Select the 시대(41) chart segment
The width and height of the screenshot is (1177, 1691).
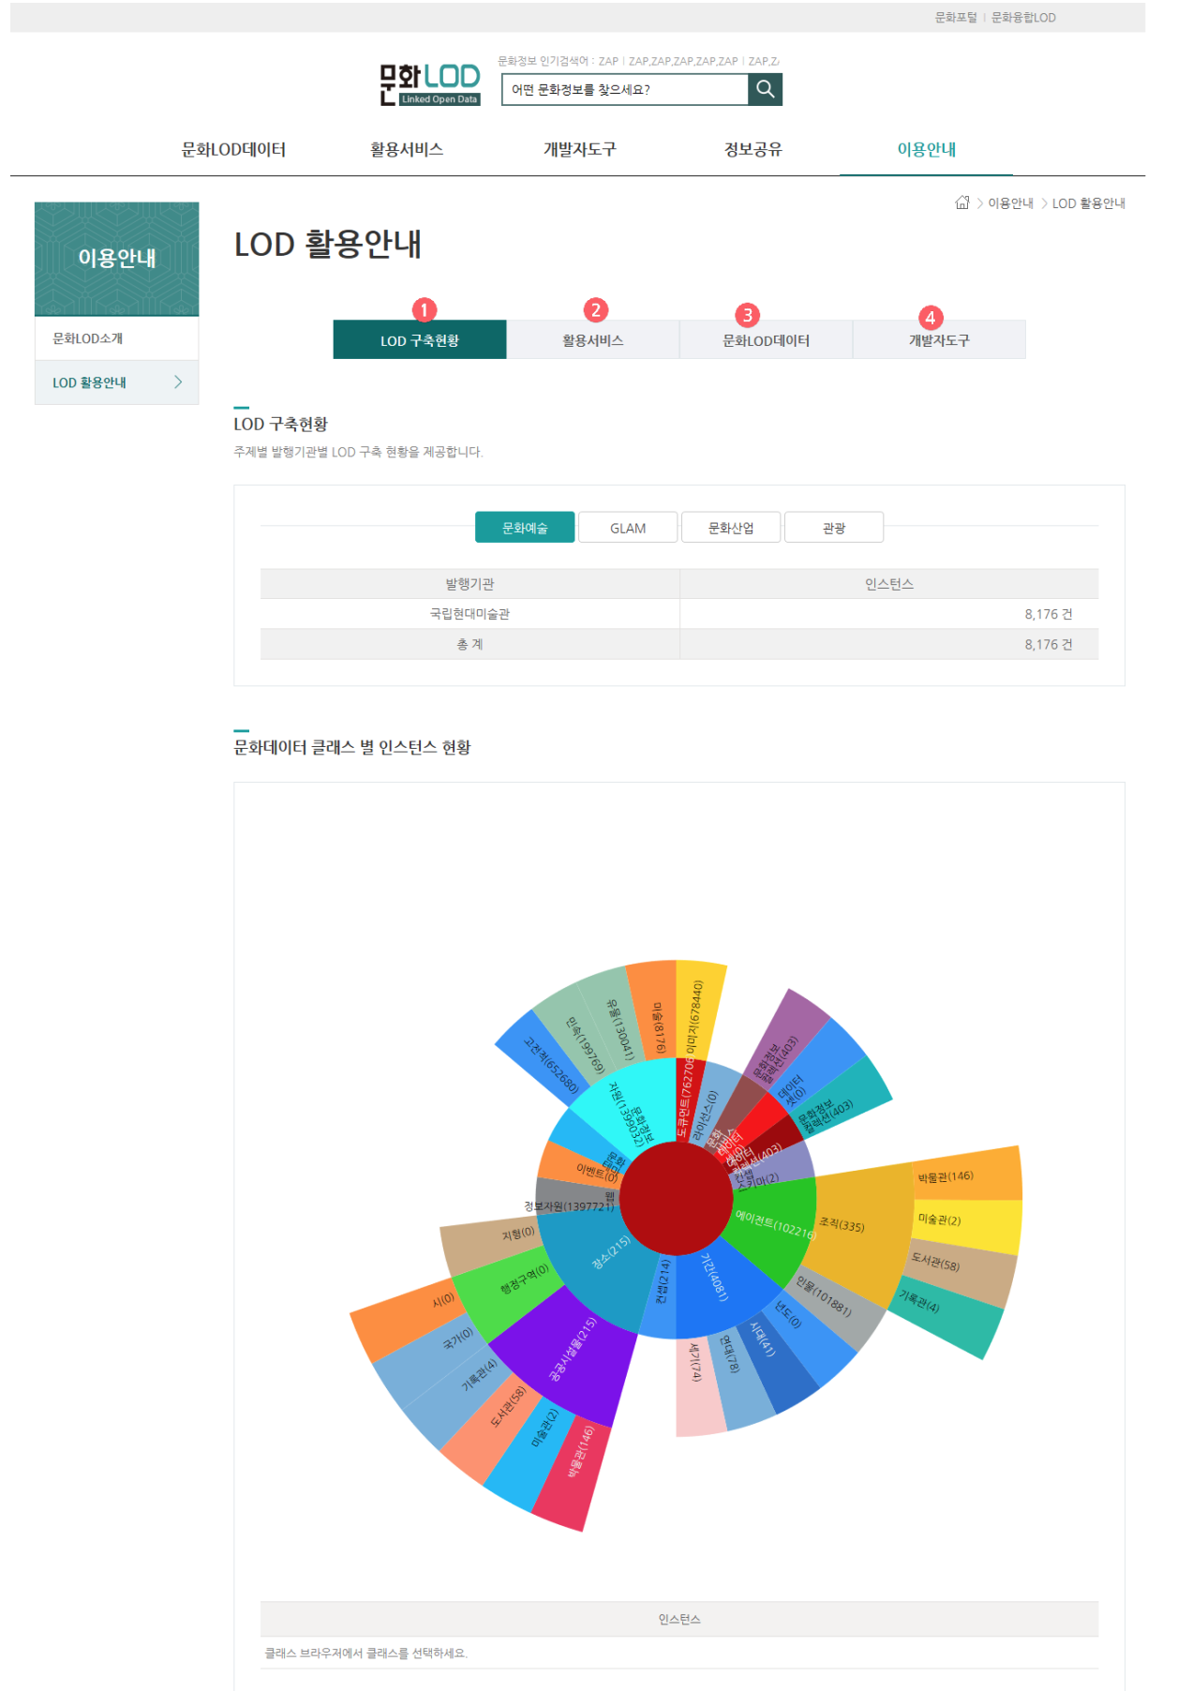tap(774, 1359)
